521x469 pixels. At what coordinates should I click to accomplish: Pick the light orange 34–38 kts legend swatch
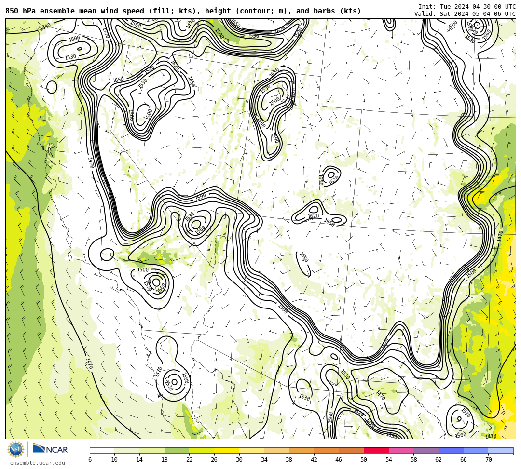coord(276,450)
